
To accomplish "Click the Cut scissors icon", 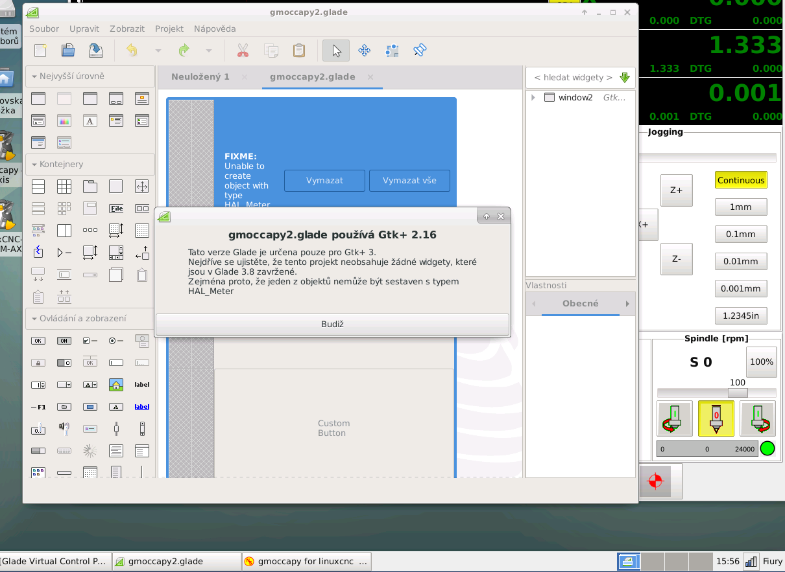I will pyautogui.click(x=243, y=51).
